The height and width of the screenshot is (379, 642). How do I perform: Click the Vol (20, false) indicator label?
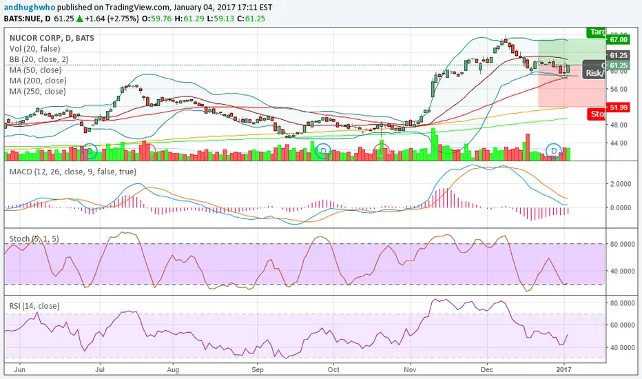coord(35,49)
